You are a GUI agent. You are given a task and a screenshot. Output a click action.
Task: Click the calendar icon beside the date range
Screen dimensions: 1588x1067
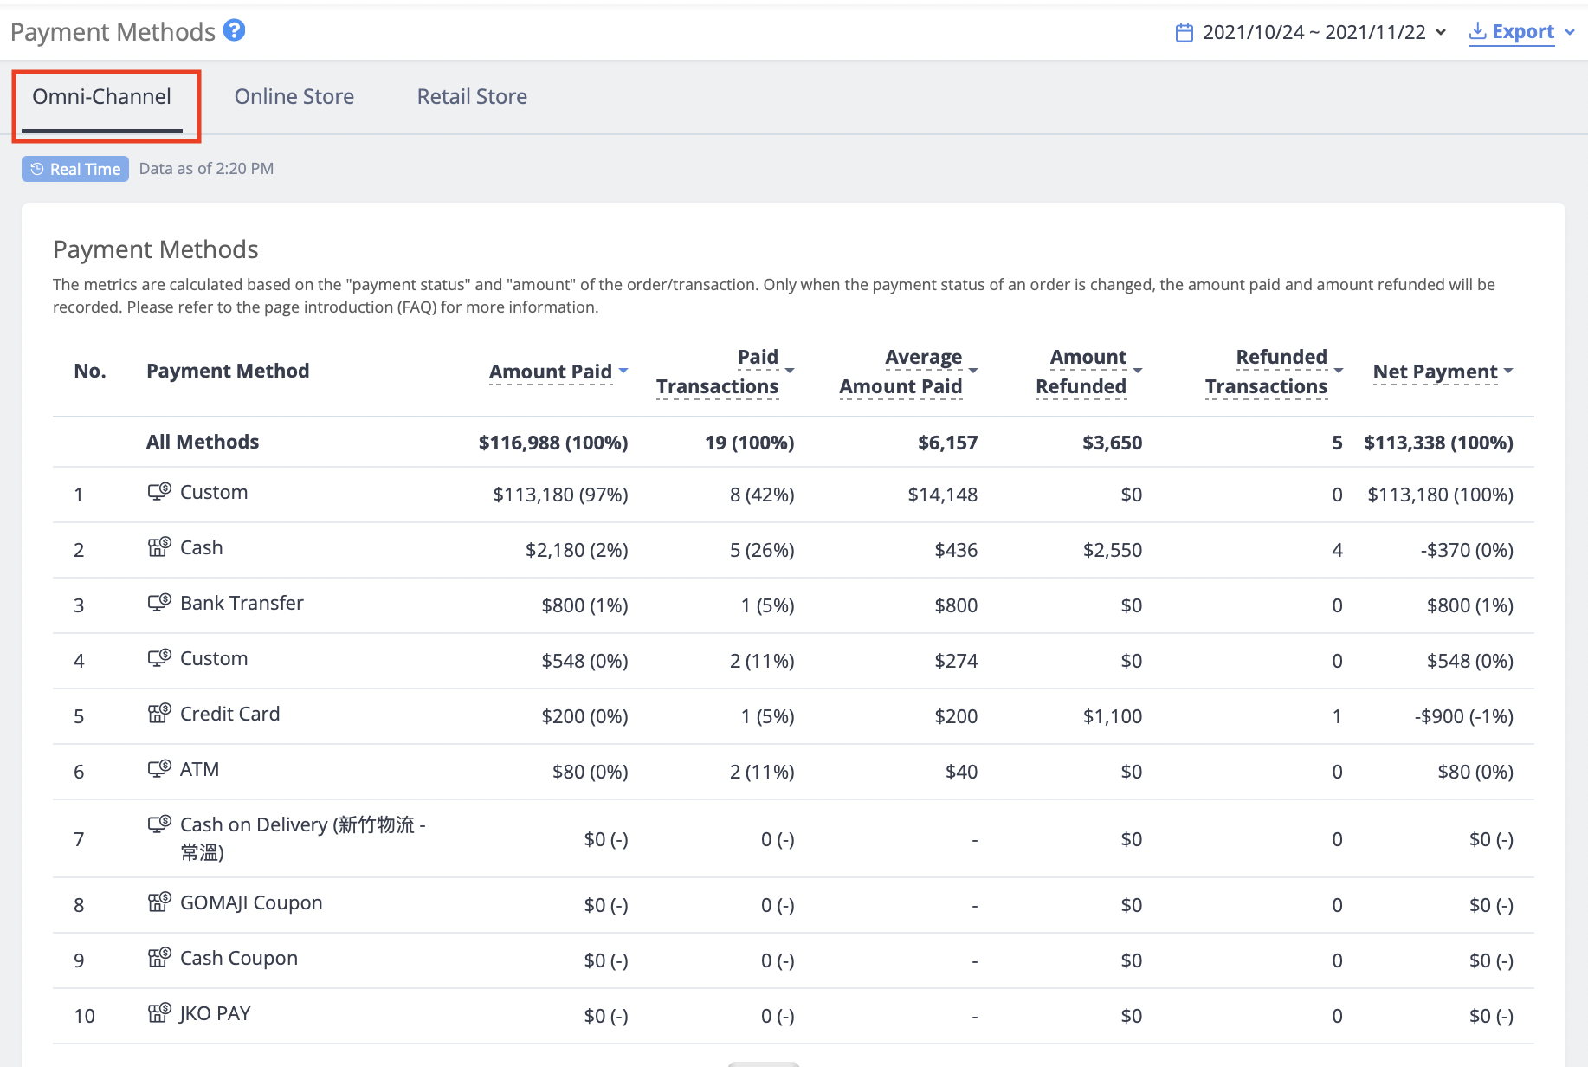click(1184, 33)
